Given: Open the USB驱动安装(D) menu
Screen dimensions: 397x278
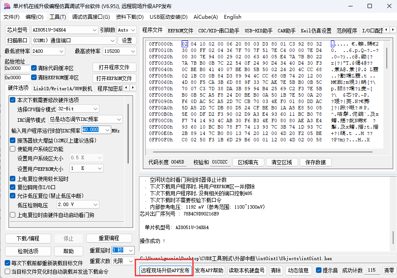Looking at the screenshot, I should 168,17.
